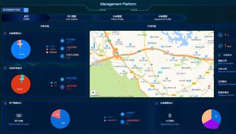Toggle the pink expired-users legend item
Screen dimensions: 236x134
pyautogui.click(x=111, y=120)
